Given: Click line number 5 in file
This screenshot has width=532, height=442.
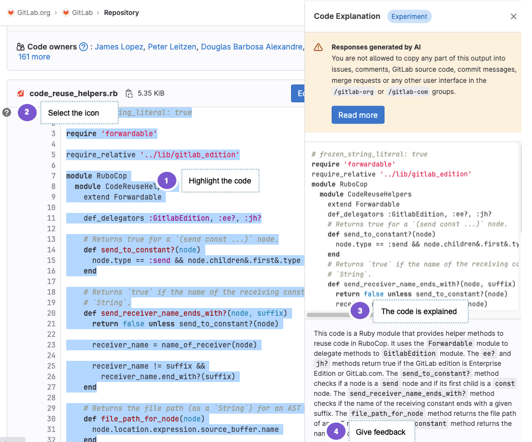Looking at the screenshot, I should [x=53, y=155].
